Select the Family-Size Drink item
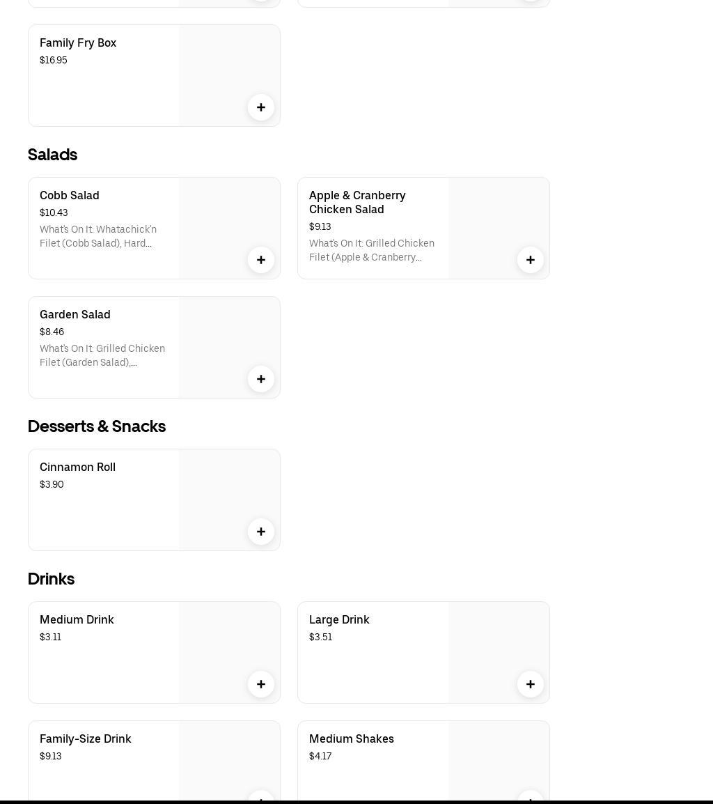 click(86, 739)
